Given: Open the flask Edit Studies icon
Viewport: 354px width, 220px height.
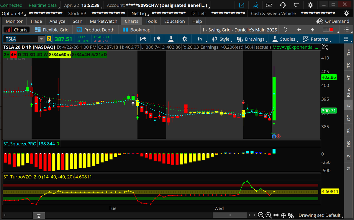Looking at the screenshot, I should click(x=171, y=39).
